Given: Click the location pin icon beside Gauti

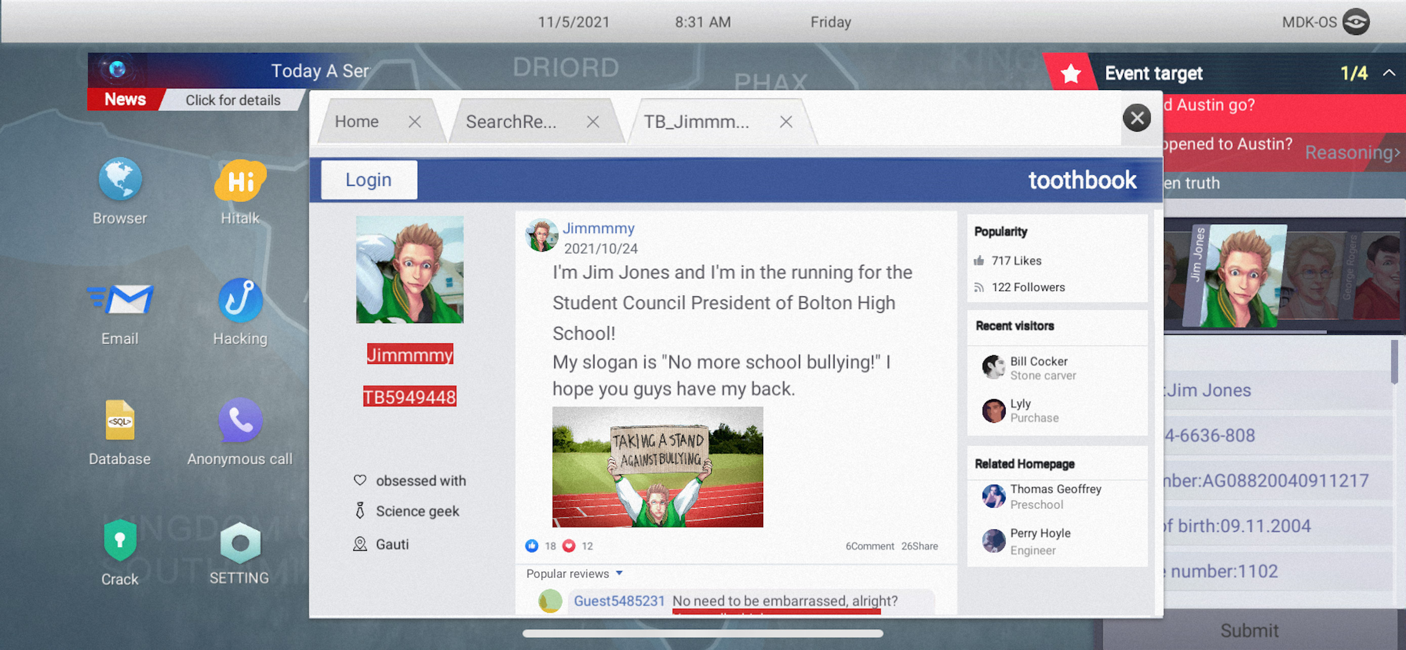Looking at the screenshot, I should (x=360, y=544).
